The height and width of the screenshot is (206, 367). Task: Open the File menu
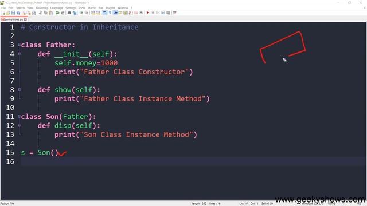tap(3, 8)
